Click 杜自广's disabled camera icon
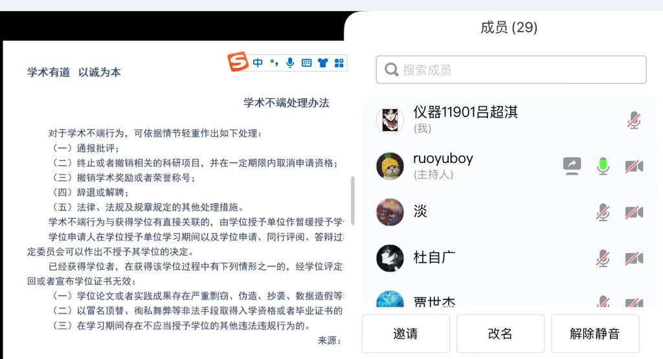The height and width of the screenshot is (359, 663). [634, 258]
